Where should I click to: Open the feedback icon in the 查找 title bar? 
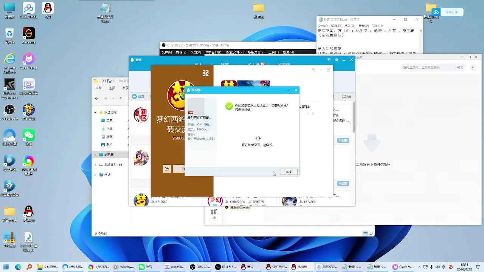pyautogui.click(x=329, y=60)
